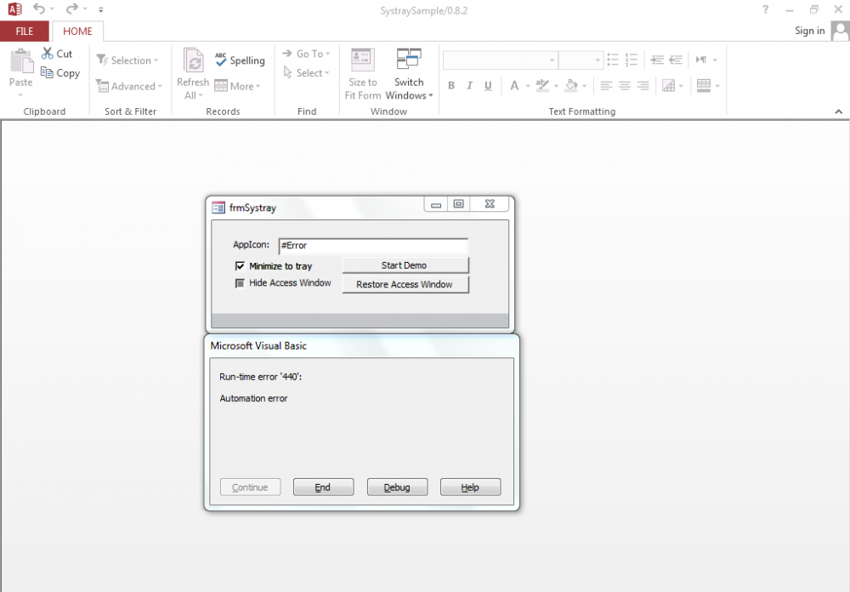Toggle Underline formatting
This screenshot has height=592, width=850.
(488, 86)
